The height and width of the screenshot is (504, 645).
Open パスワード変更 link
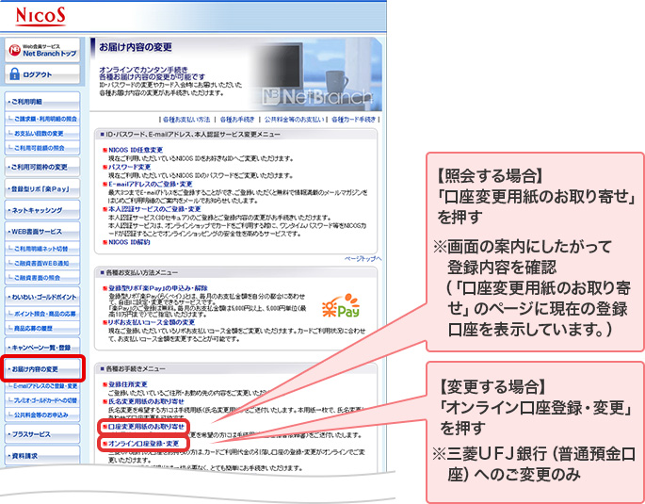pos(130,167)
